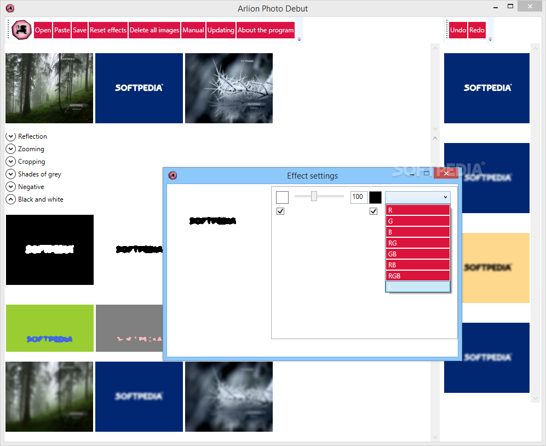Screen dimensions: 546x446
Task: Close the Effect settings window
Action: 446,174
